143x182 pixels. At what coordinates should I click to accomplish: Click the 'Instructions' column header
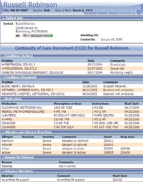coord(100,104)
